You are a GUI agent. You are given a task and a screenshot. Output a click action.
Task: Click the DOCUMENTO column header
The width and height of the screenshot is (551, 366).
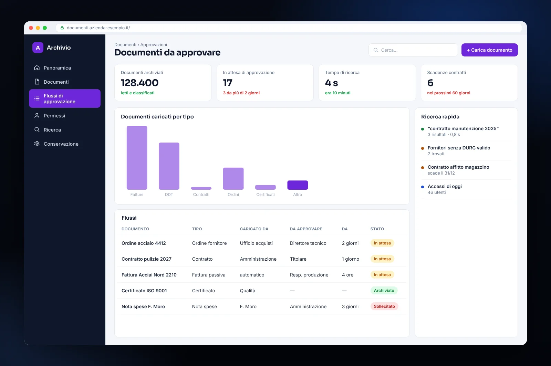pos(135,229)
